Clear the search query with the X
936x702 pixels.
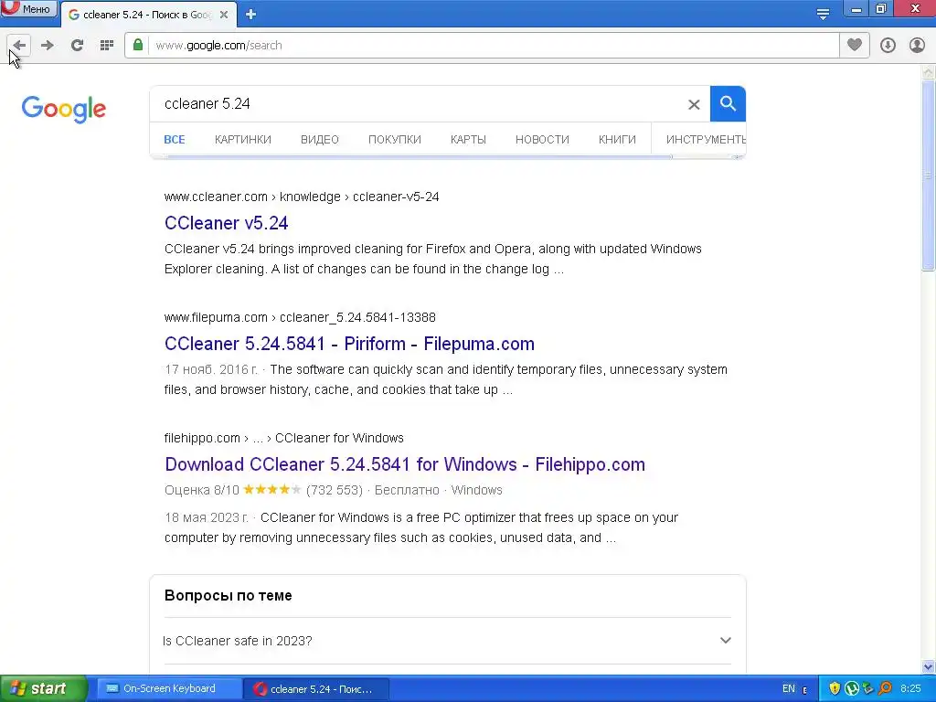[694, 104]
